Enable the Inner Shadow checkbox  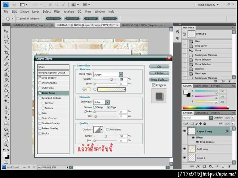click(40, 83)
